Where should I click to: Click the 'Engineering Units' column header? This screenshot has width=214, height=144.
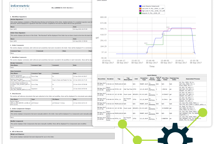(174, 79)
